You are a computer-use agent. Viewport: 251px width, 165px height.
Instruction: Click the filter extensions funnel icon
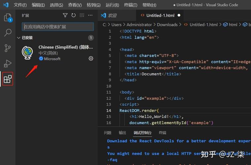[65, 16]
